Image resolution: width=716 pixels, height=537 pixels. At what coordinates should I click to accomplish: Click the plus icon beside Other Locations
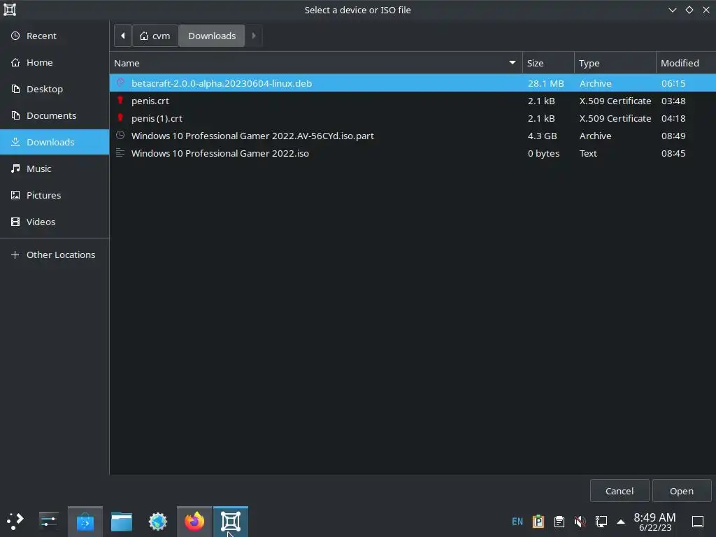pyautogui.click(x=15, y=255)
